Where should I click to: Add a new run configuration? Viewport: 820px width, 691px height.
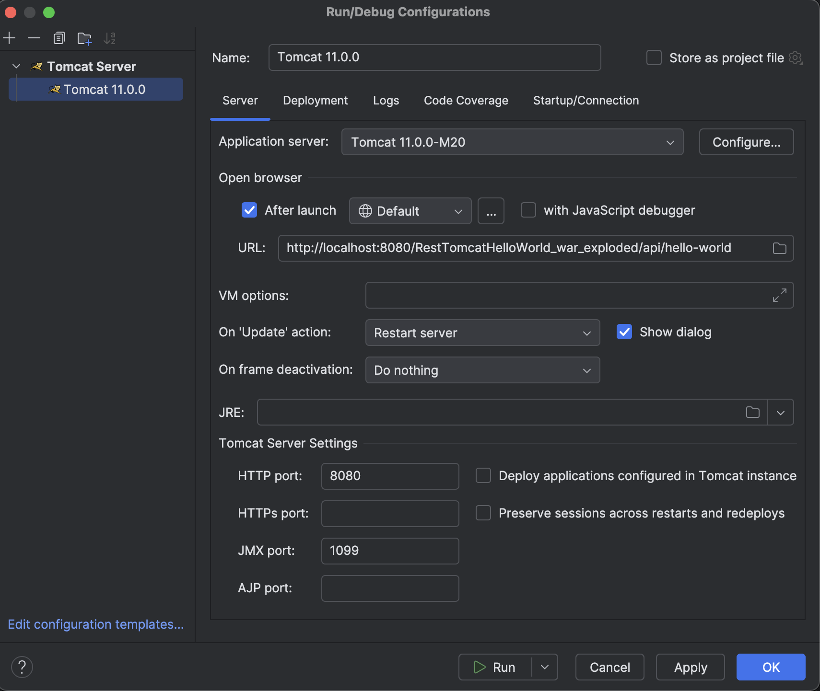click(10, 38)
